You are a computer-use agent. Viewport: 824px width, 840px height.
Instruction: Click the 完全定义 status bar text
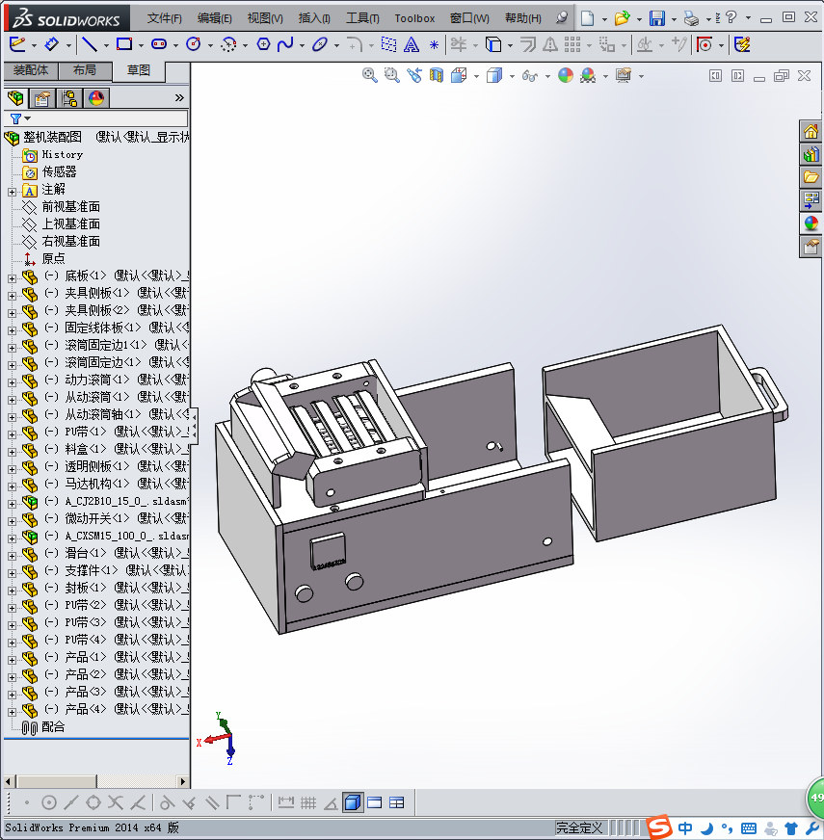pos(579,828)
